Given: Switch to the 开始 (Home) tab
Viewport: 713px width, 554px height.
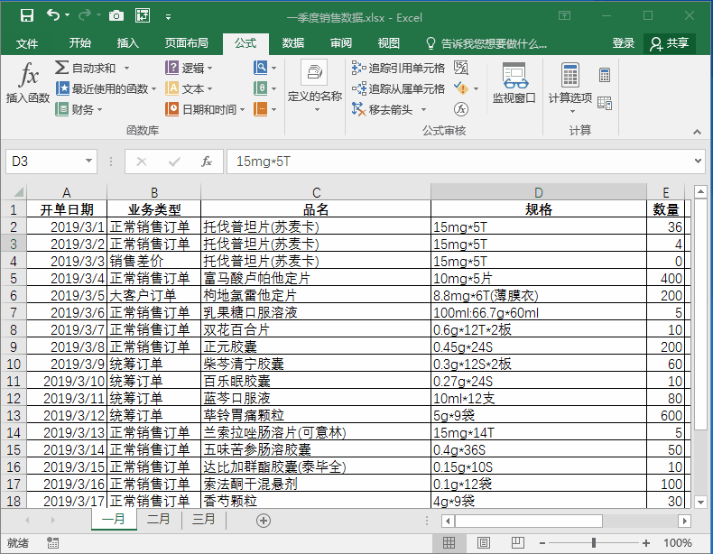Looking at the screenshot, I should [x=80, y=43].
